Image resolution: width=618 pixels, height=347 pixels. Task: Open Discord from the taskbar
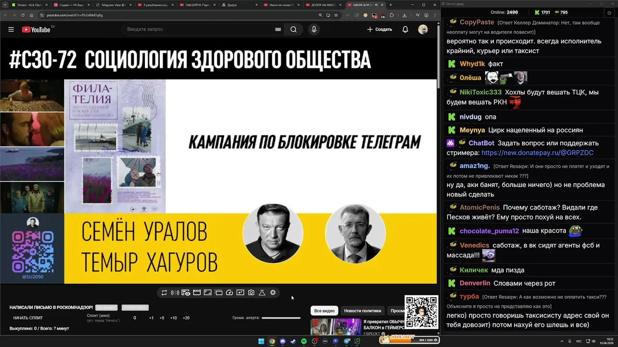pos(282,341)
